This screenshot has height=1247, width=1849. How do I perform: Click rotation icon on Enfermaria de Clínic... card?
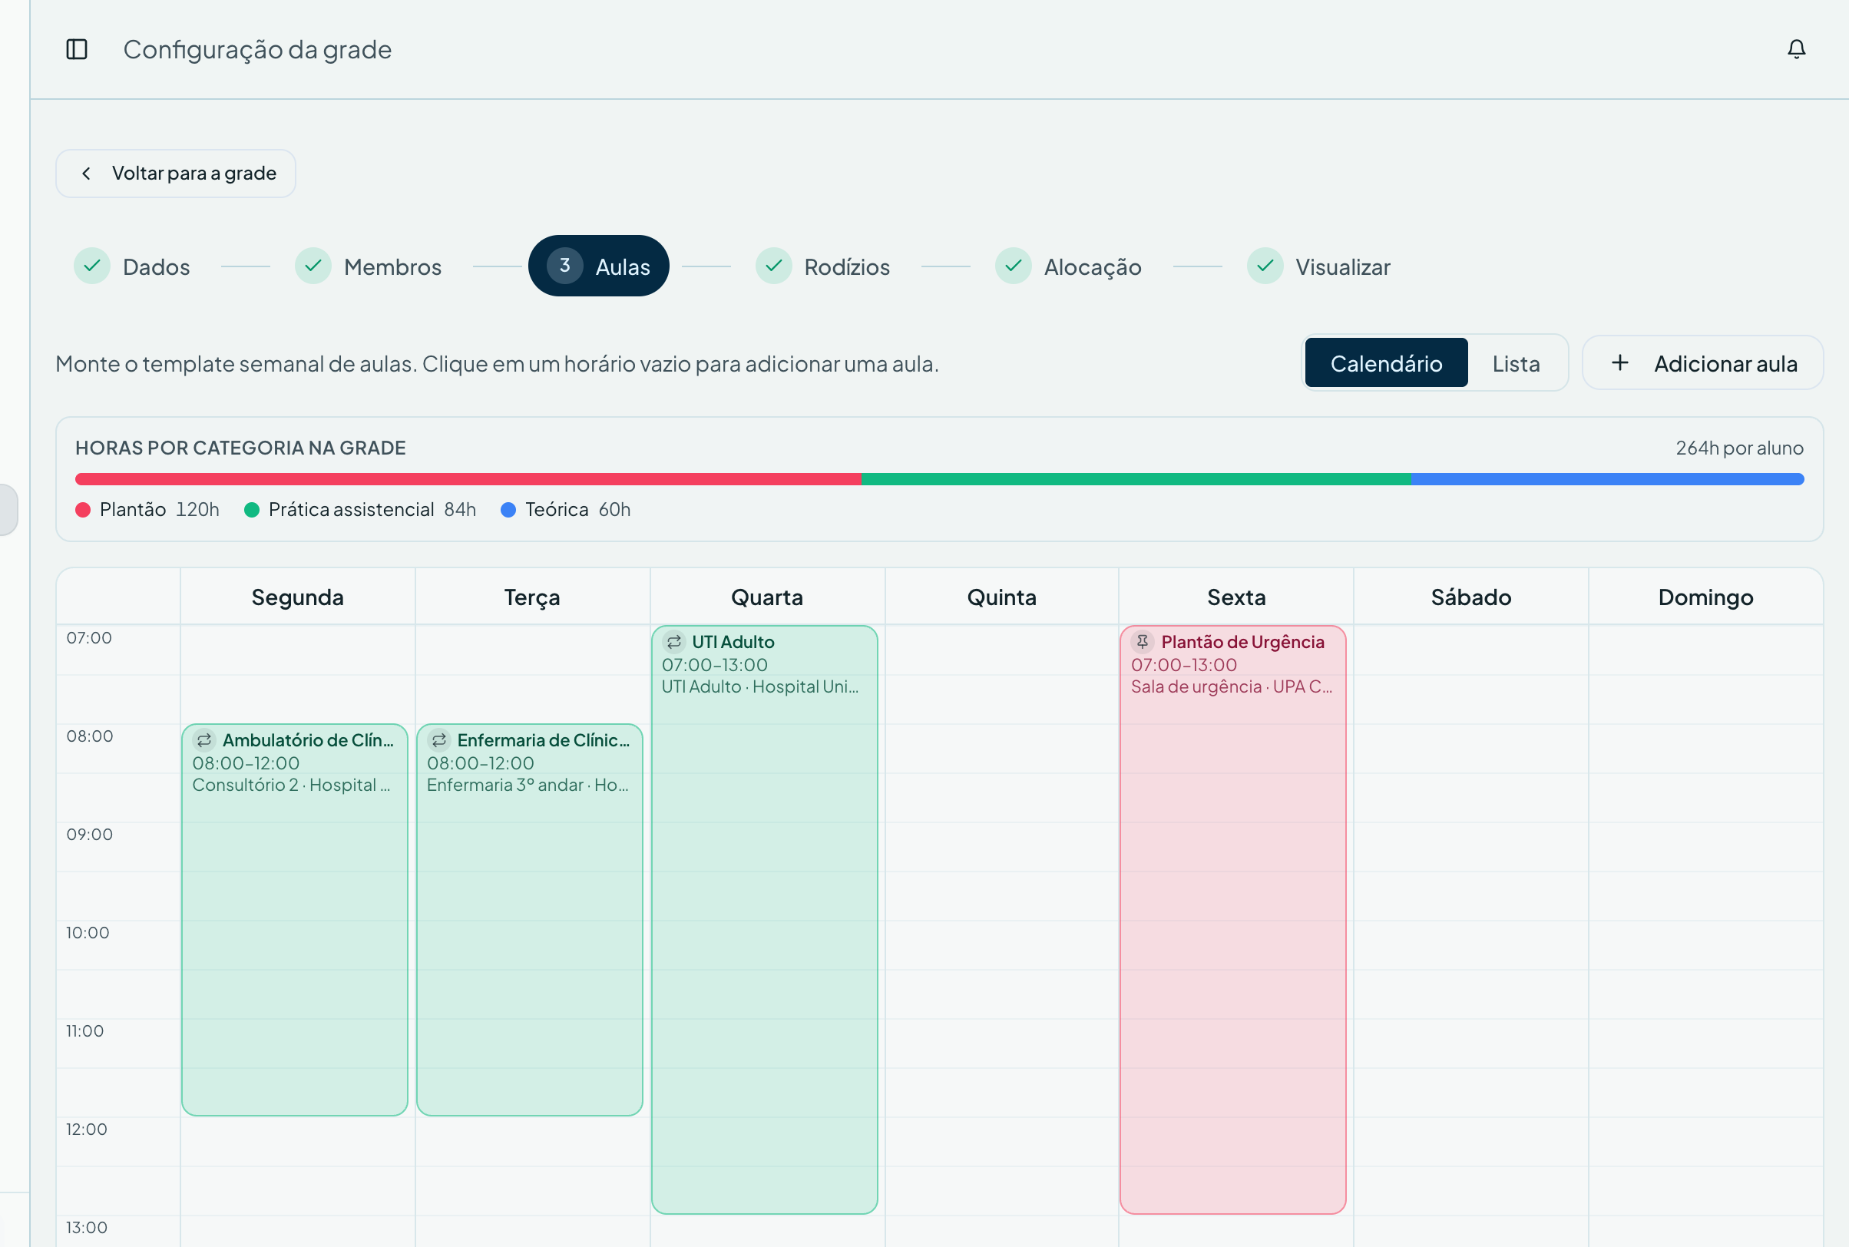439,740
